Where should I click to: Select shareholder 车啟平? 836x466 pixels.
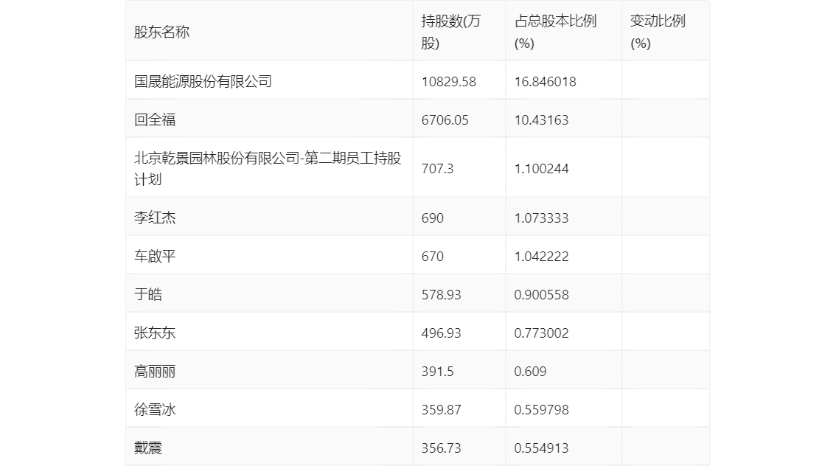[155, 257]
